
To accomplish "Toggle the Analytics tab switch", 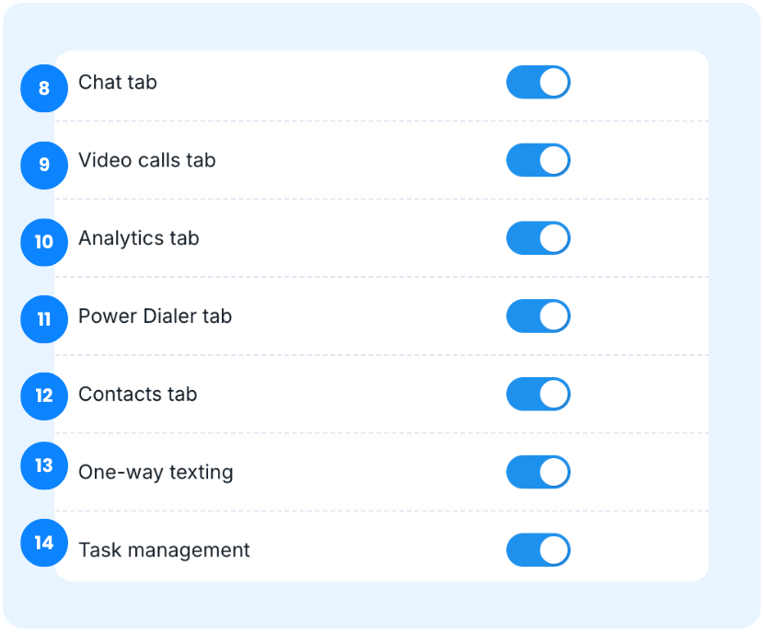I will click(538, 238).
